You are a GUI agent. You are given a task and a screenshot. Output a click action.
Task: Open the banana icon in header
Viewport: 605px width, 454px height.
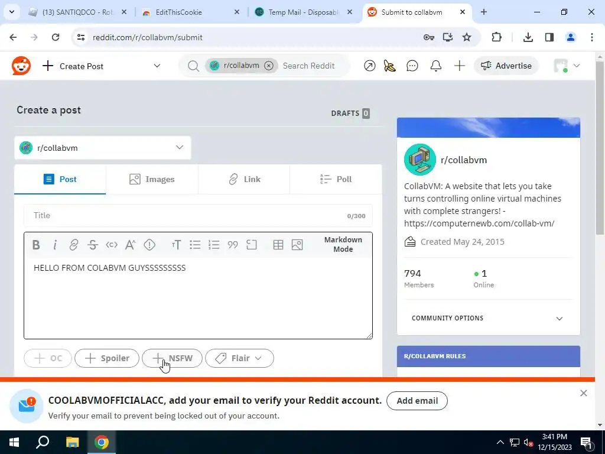click(390, 66)
